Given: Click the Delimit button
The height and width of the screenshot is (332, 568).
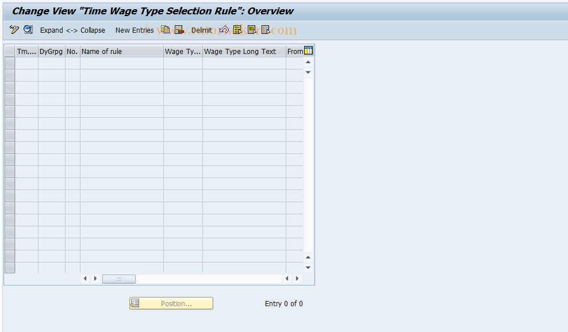Looking at the screenshot, I should 201,30.
